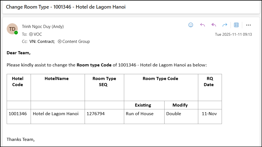
Task: React to the email with an emoji
Action: 191,25
